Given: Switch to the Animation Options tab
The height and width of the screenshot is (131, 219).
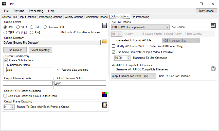Looking at the screenshot, I should tap(97, 17).
